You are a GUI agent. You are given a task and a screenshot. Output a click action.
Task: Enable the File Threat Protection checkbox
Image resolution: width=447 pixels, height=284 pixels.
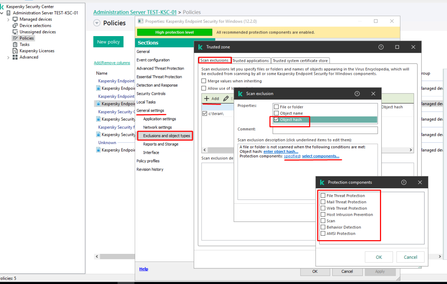[323, 196]
